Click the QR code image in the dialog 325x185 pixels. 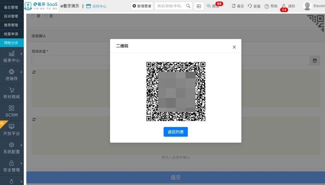click(x=176, y=91)
